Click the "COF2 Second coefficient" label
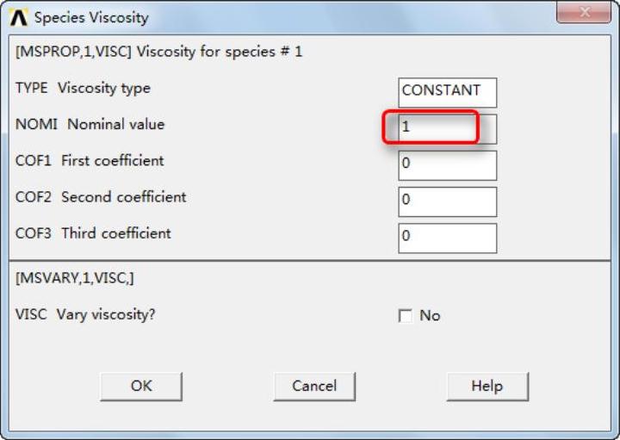 click(x=101, y=196)
